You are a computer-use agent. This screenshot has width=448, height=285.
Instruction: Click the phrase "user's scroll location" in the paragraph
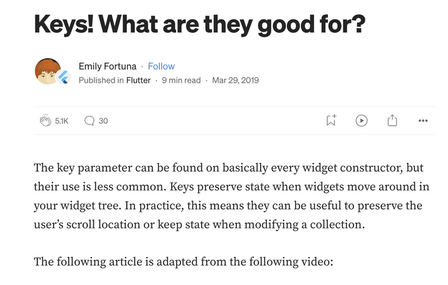87,225
